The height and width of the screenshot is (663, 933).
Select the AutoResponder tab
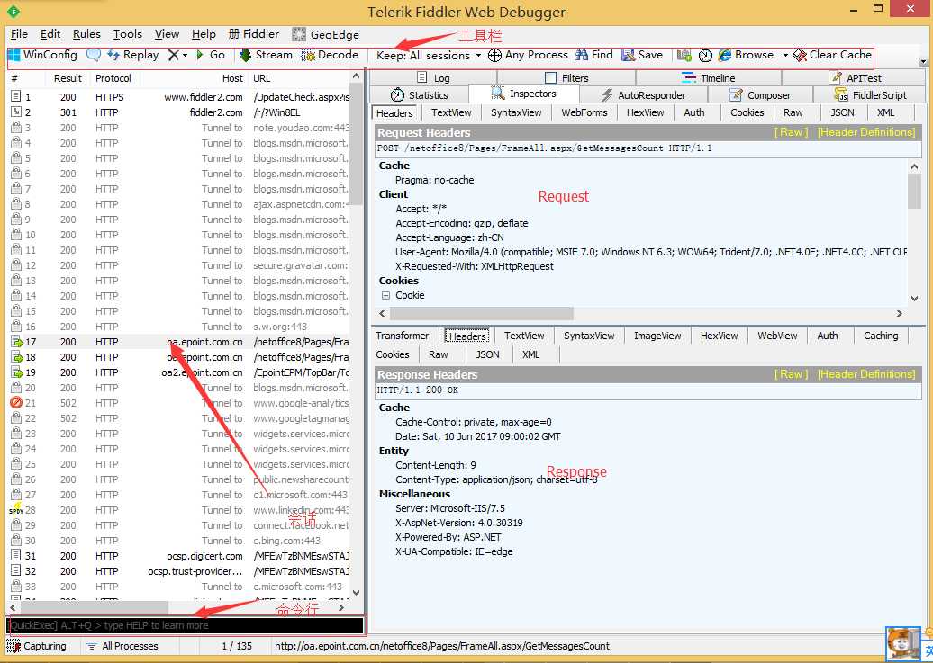[x=643, y=95]
